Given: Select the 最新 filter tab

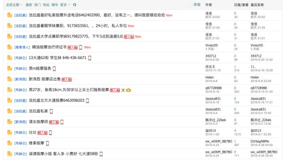Looking at the screenshot, I should [x=29, y=5].
